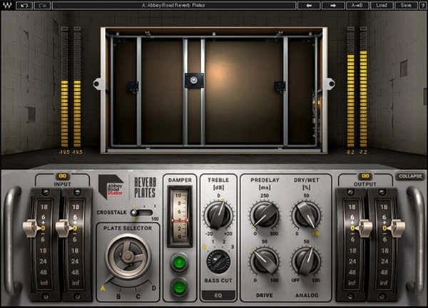Click the right Input fader handle
This screenshot has height=308, width=428.
coord(63,227)
